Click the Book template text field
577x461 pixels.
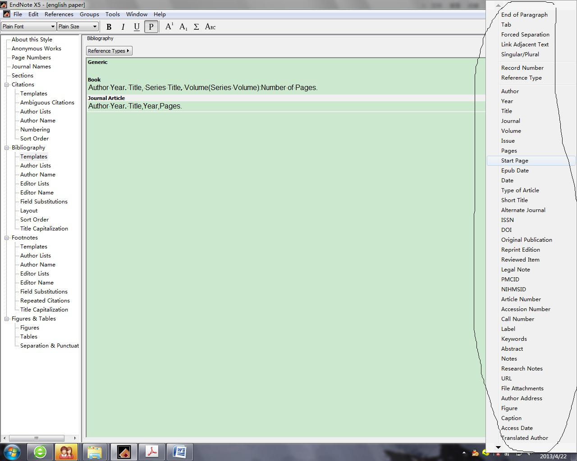pos(286,88)
